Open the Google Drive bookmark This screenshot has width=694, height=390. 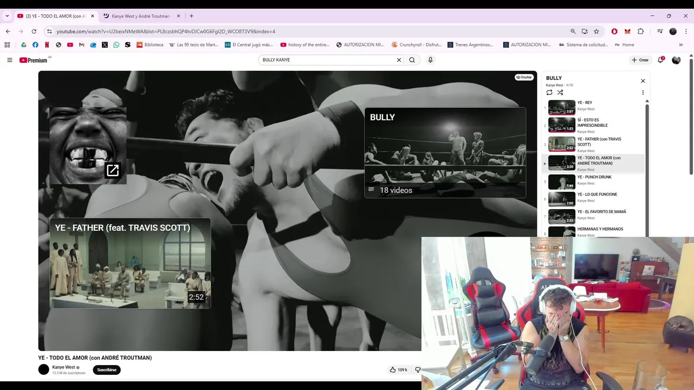pyautogui.click(x=24, y=45)
